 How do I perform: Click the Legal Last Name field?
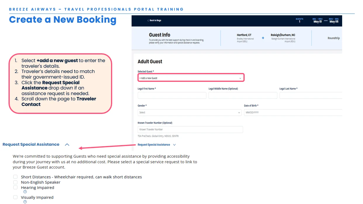pos(311,95)
